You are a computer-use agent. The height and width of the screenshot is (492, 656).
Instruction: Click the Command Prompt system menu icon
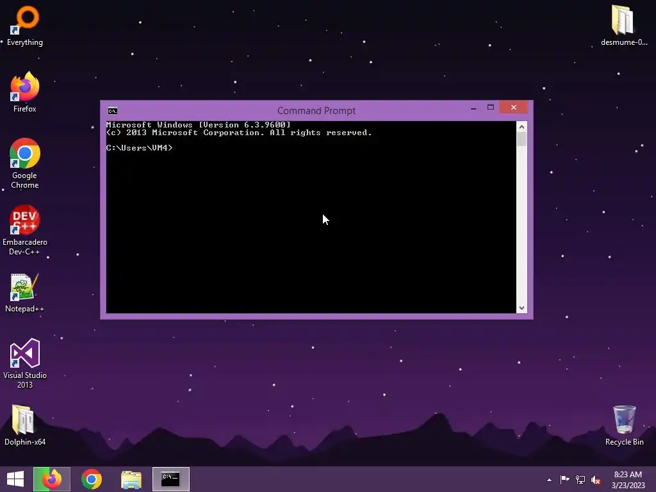pyautogui.click(x=113, y=110)
